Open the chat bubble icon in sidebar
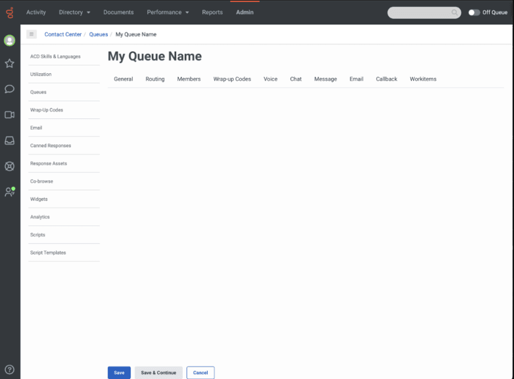 tap(10, 89)
